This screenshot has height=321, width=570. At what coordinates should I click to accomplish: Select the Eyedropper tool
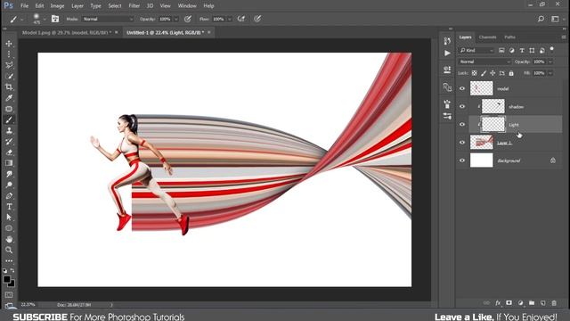[x=9, y=98]
